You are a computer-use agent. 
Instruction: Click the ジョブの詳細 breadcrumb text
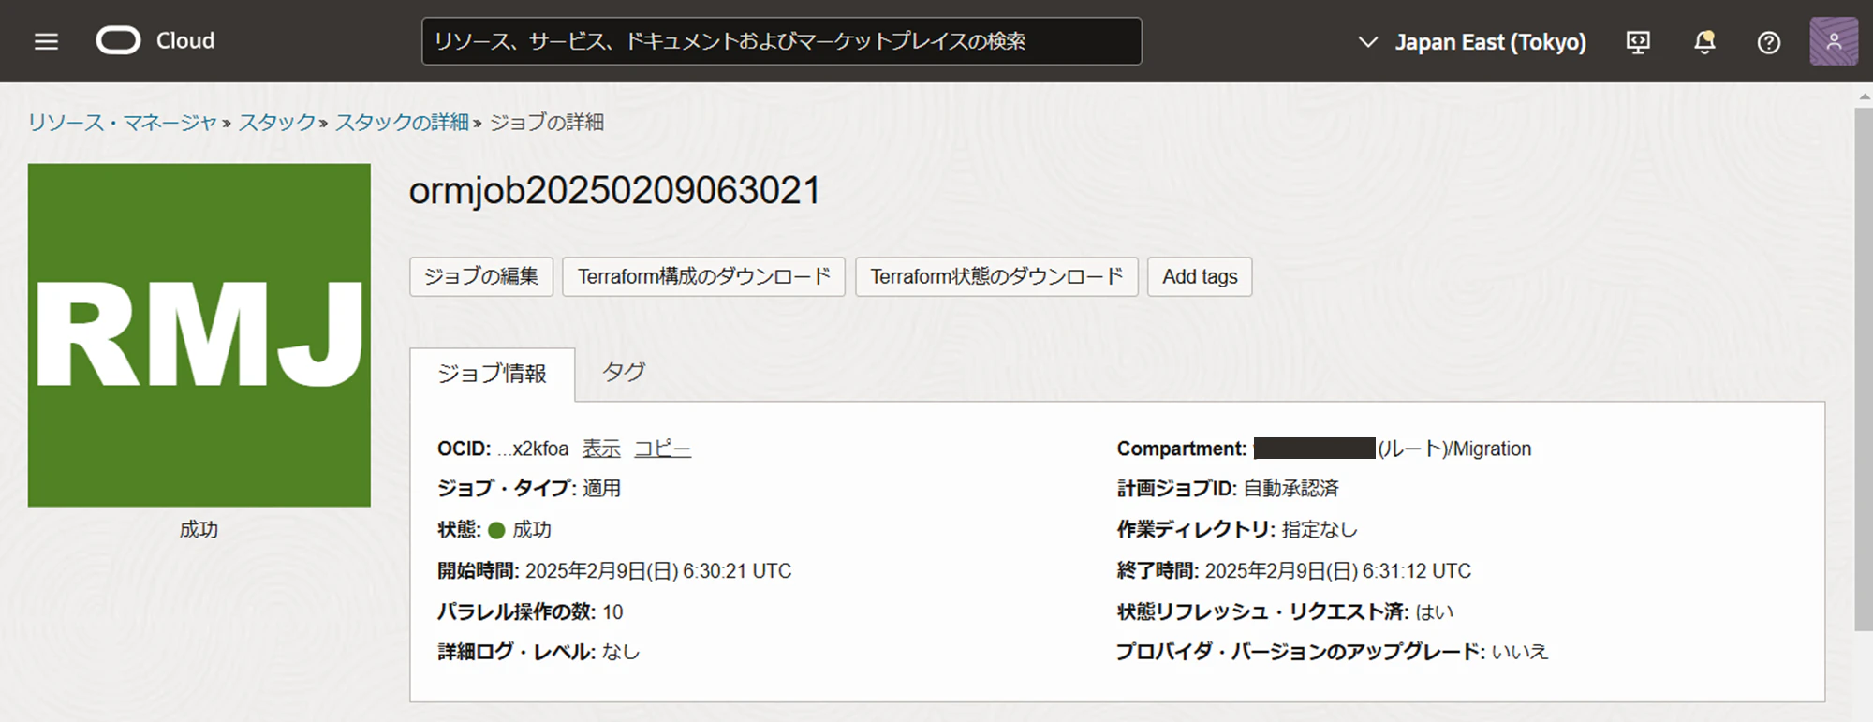[547, 123]
